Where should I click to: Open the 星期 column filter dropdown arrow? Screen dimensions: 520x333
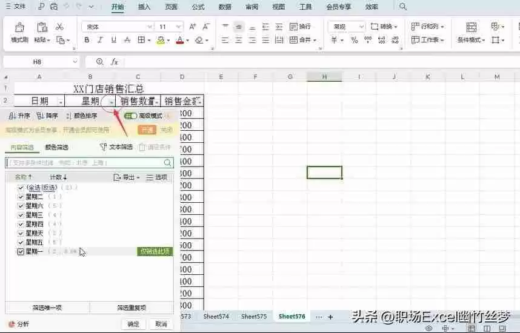pos(111,102)
